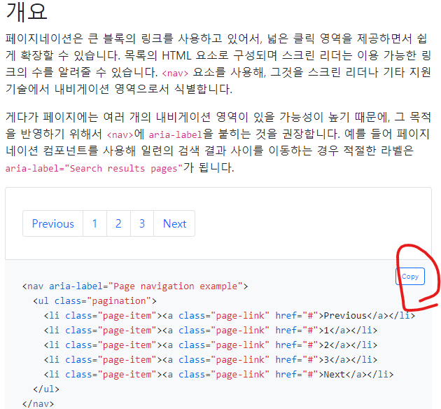Click the aria-label="Search results pages" code text
This screenshot has width=441, height=409.
94,169
